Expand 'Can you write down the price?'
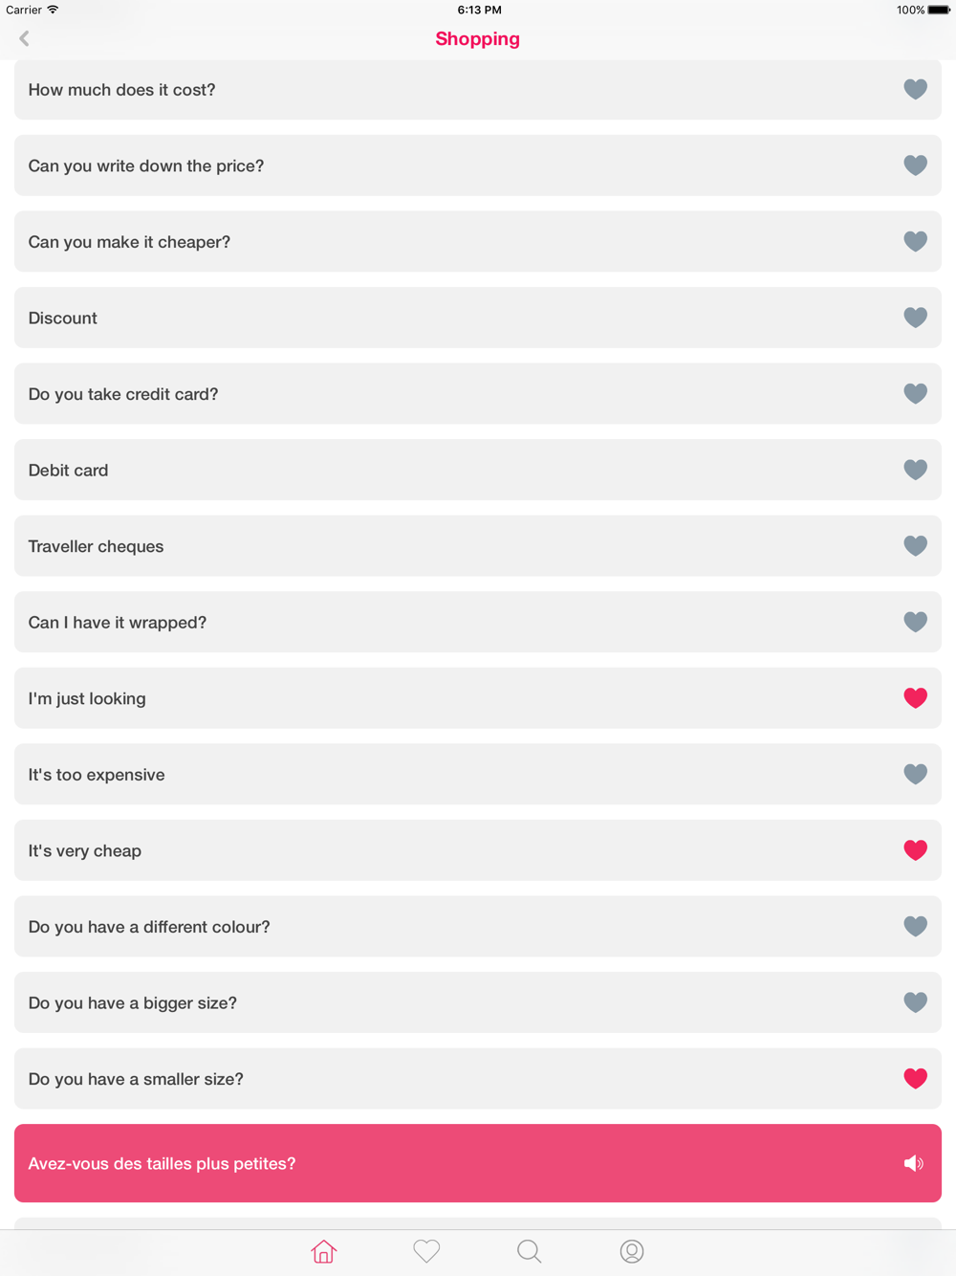This screenshot has height=1276, width=956. tap(478, 165)
